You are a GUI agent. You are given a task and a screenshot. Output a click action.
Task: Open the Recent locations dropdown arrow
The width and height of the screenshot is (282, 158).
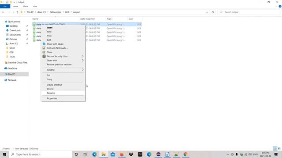click(x=13, y=12)
